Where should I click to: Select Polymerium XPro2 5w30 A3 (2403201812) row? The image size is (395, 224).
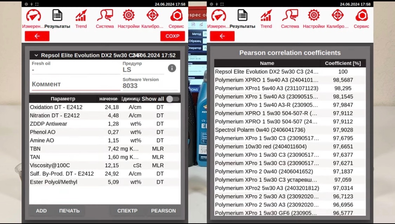[290, 188]
